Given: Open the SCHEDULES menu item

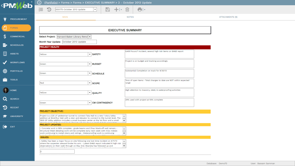Looking at the screenshot, I should tap(17, 45).
